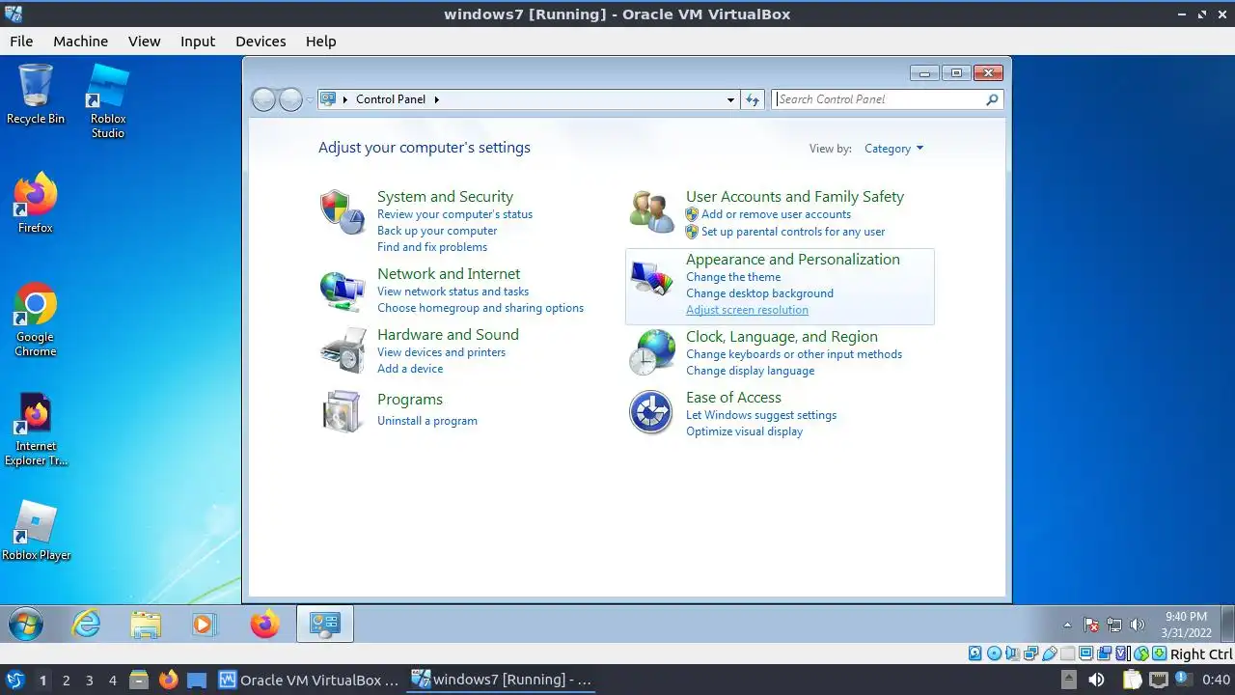The width and height of the screenshot is (1235, 695).
Task: Open Windows Explorer folder in taskbar
Action: (146, 625)
